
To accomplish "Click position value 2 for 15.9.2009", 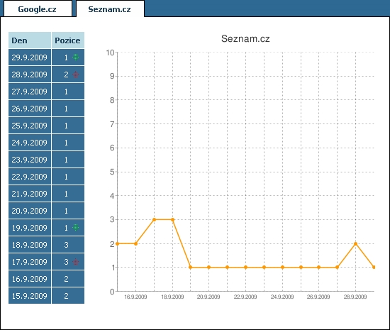I will coord(66,296).
